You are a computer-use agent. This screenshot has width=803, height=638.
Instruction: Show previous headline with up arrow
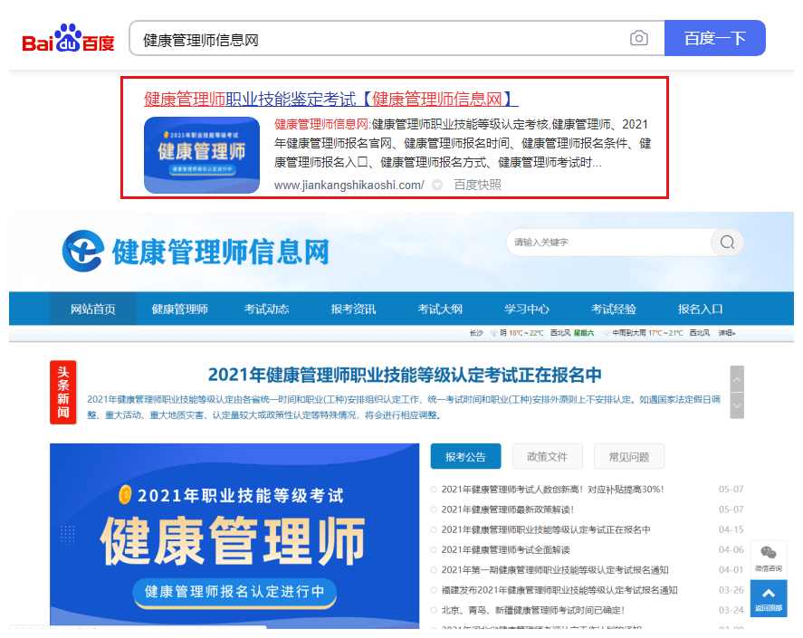pos(737,379)
